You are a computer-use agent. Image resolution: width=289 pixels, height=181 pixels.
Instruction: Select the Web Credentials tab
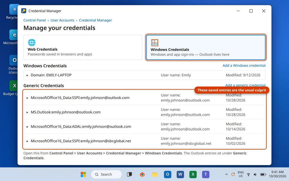point(83,47)
